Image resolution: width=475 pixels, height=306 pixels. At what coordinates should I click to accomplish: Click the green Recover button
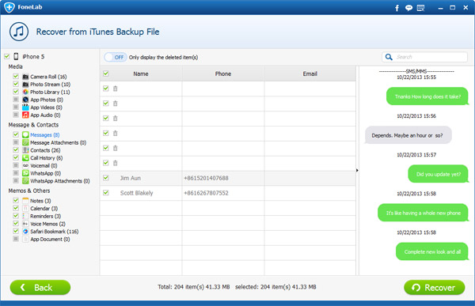(435, 287)
